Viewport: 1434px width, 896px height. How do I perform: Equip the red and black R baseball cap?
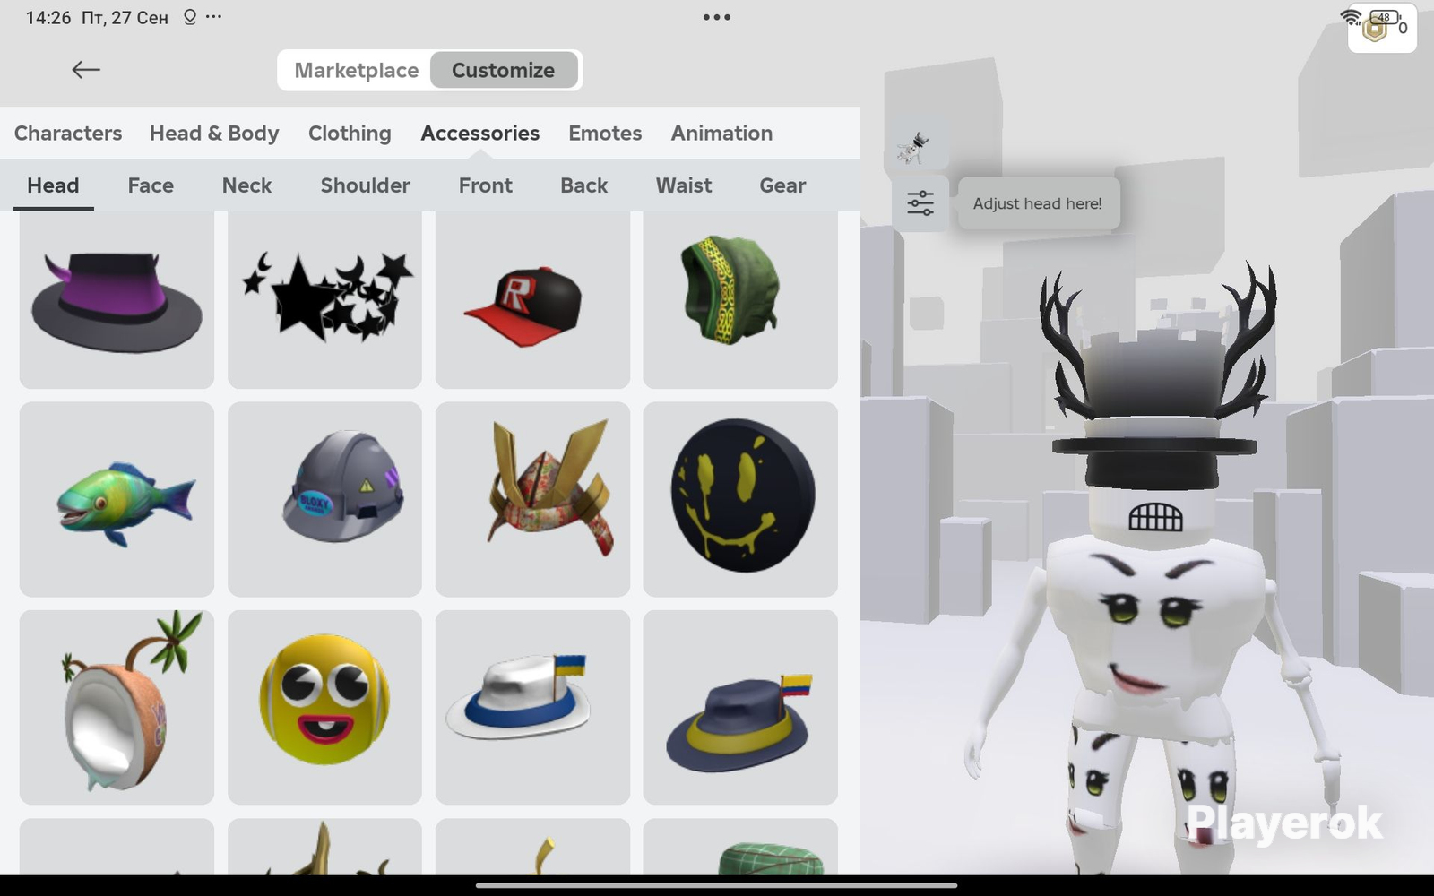point(532,300)
